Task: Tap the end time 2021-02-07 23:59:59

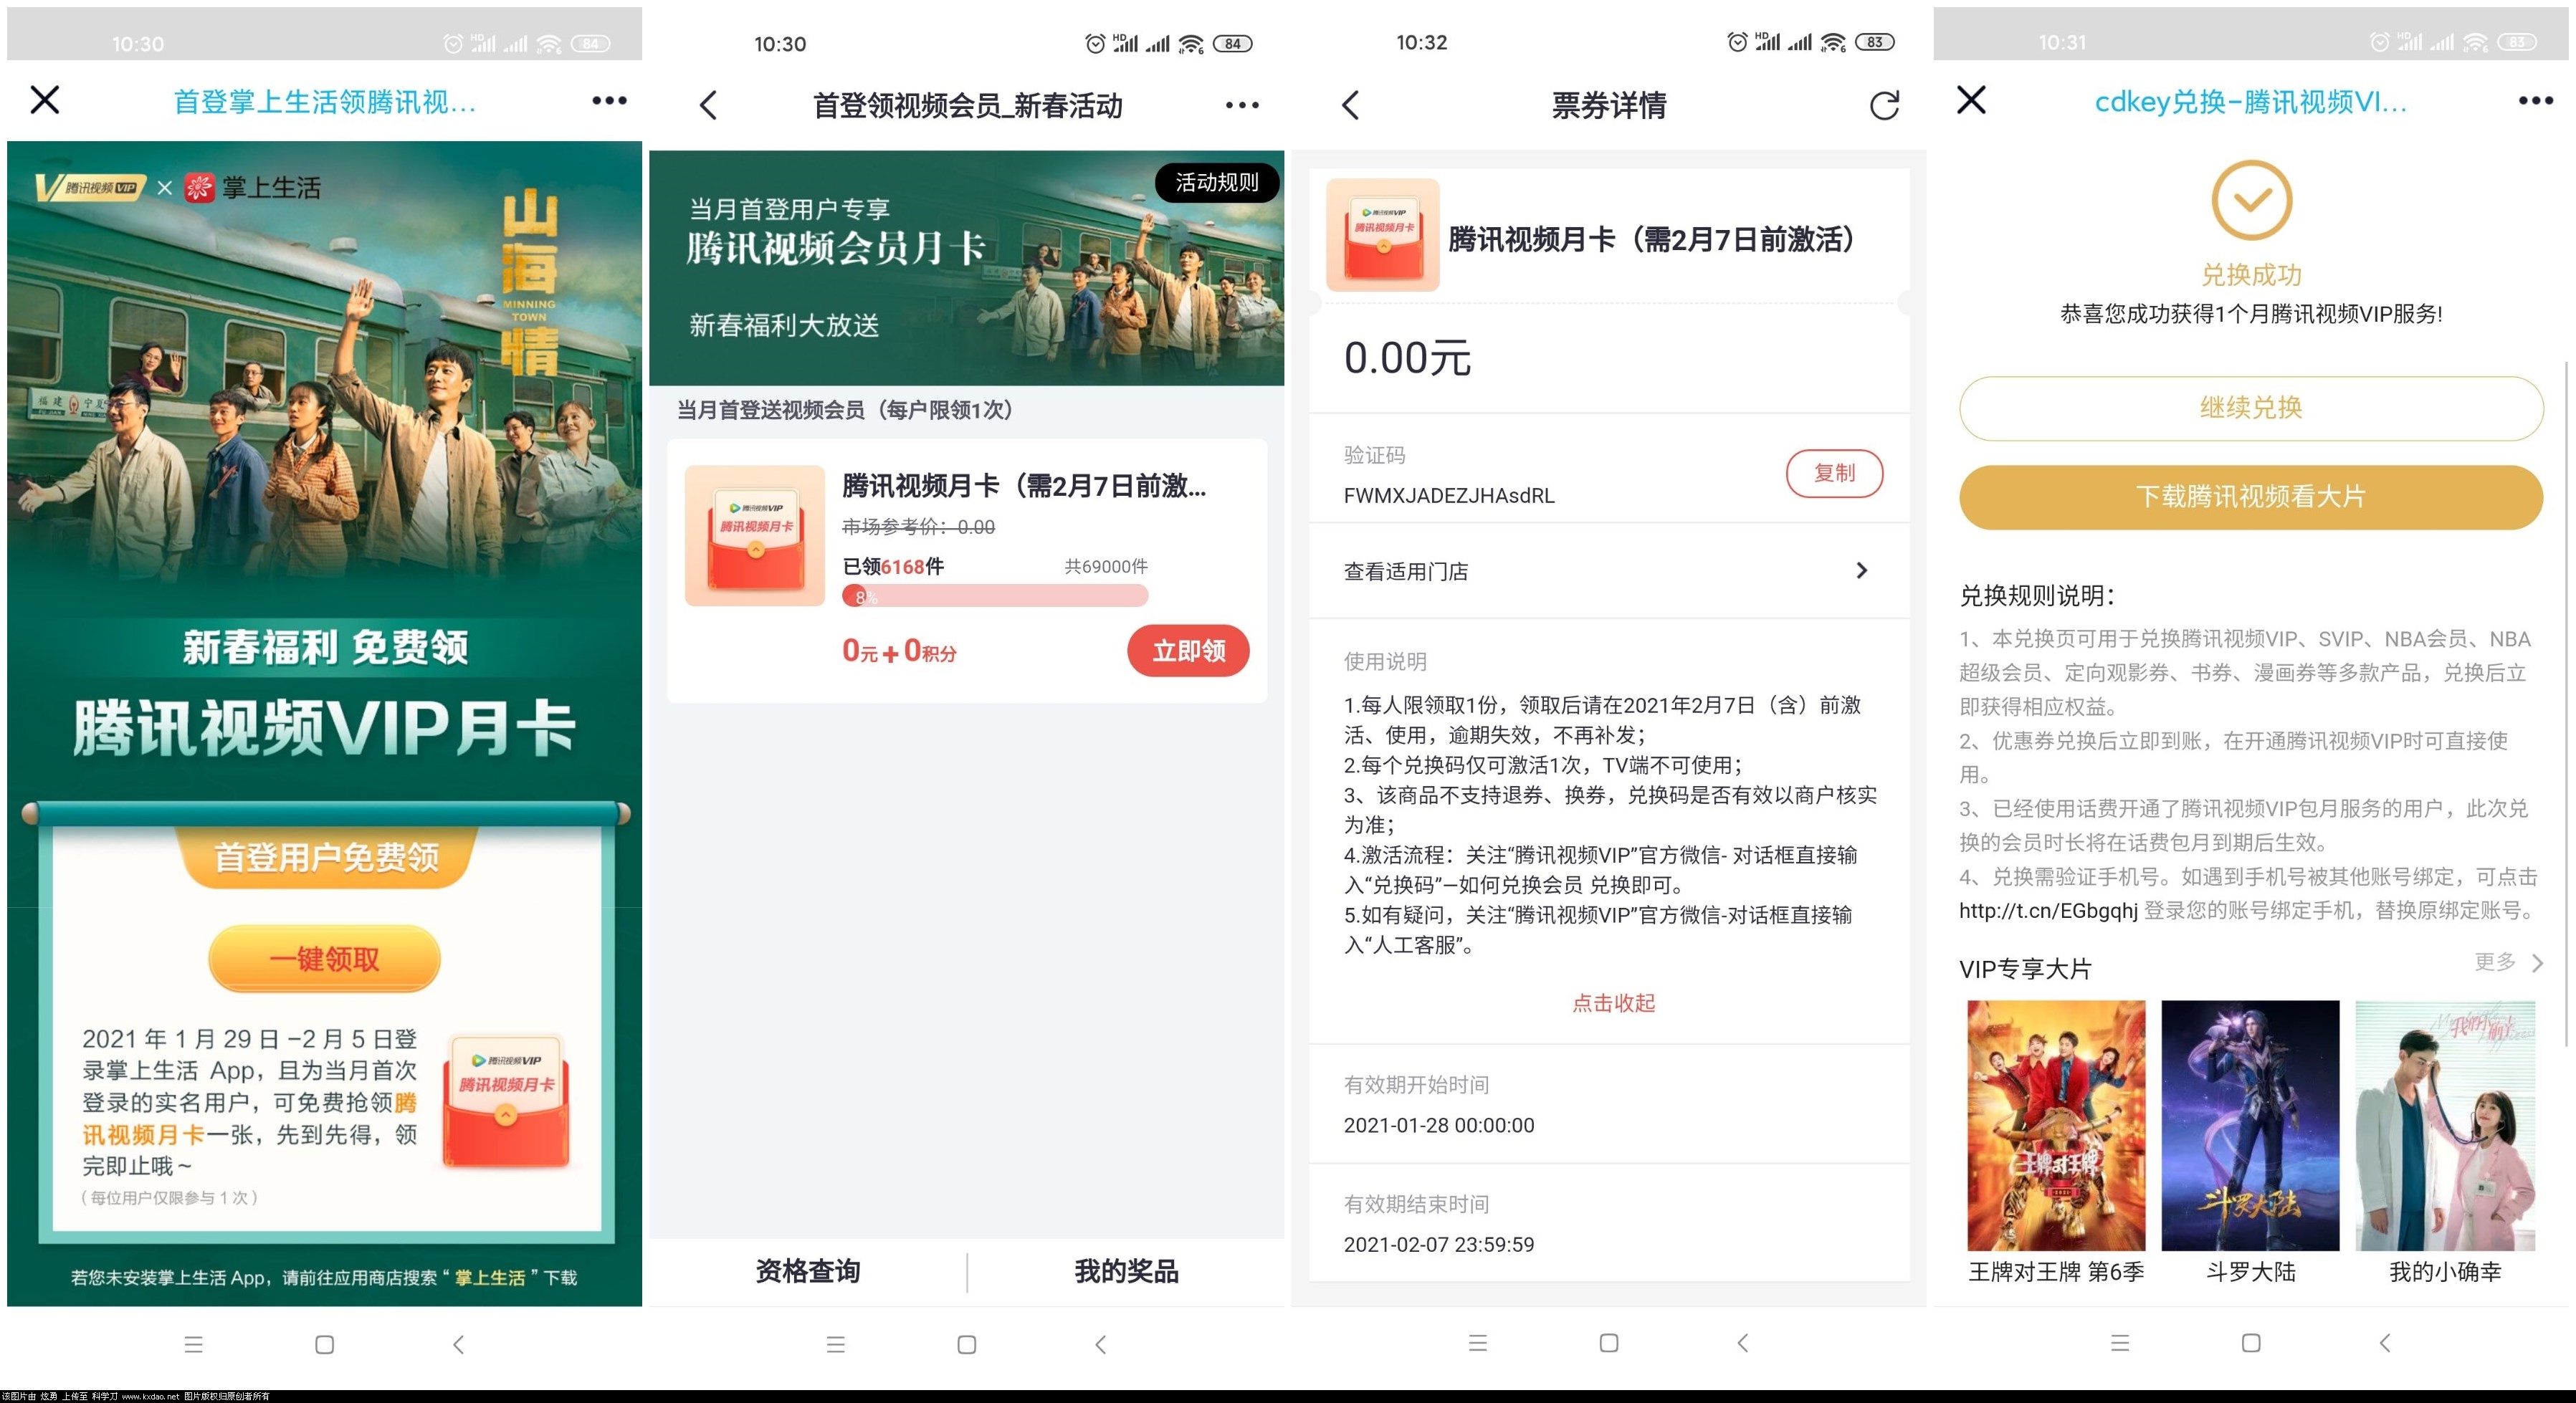Action: 1438,1244
